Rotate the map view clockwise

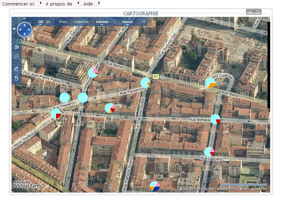(17, 69)
